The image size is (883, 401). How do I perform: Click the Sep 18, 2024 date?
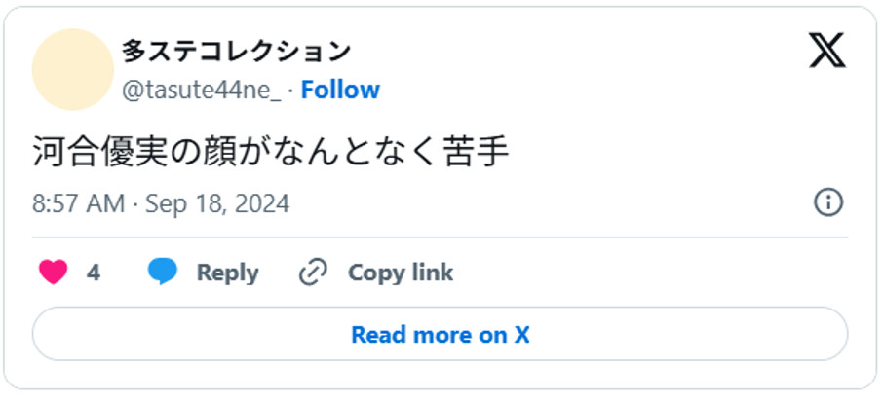(217, 203)
